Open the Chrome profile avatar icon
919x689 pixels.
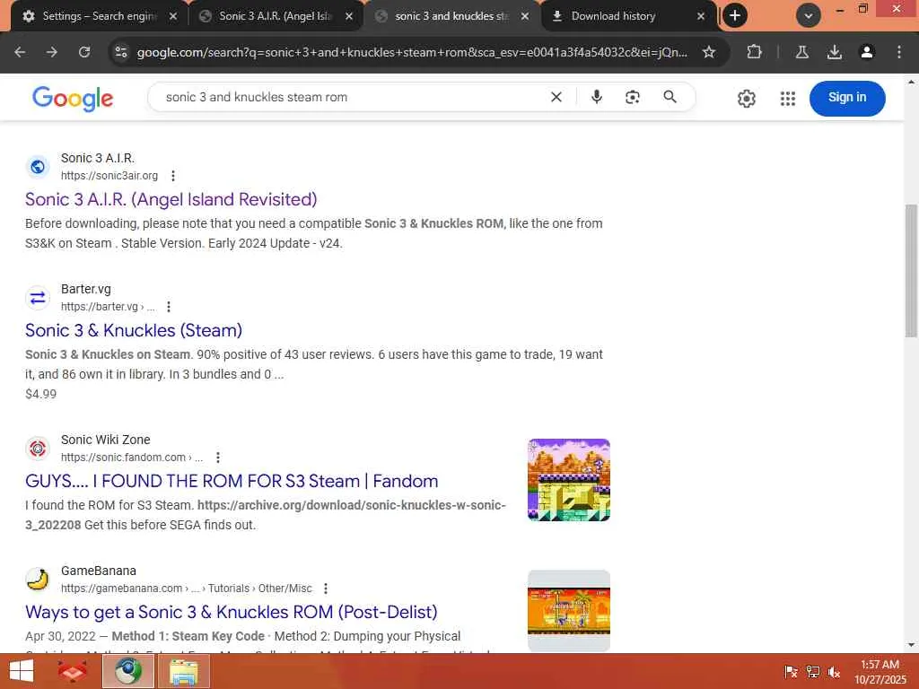pos(866,52)
